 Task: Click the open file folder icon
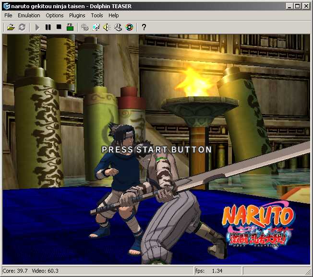(11, 27)
